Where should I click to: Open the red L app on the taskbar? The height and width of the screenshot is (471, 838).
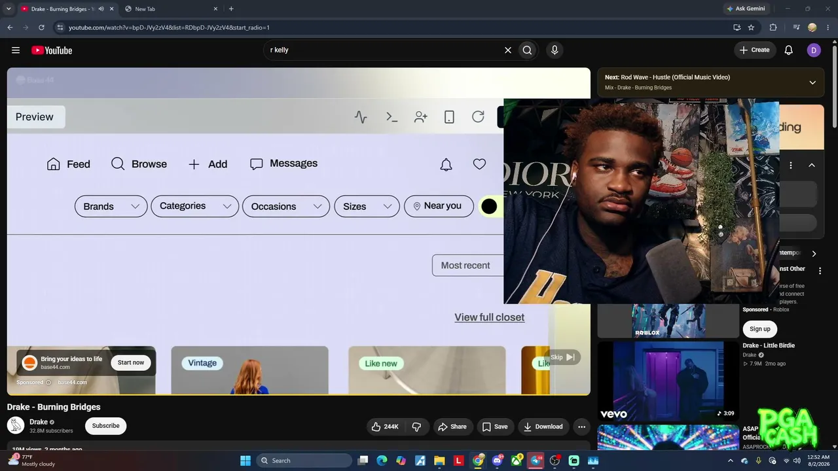pyautogui.click(x=458, y=461)
